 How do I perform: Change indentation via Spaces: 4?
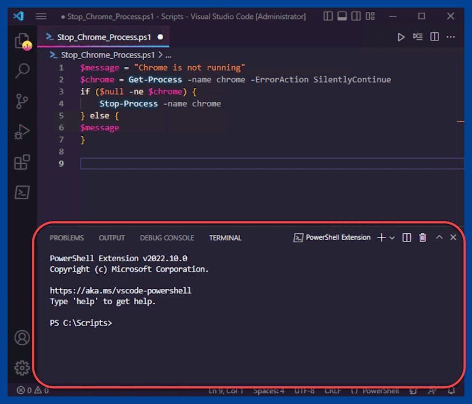(269, 391)
